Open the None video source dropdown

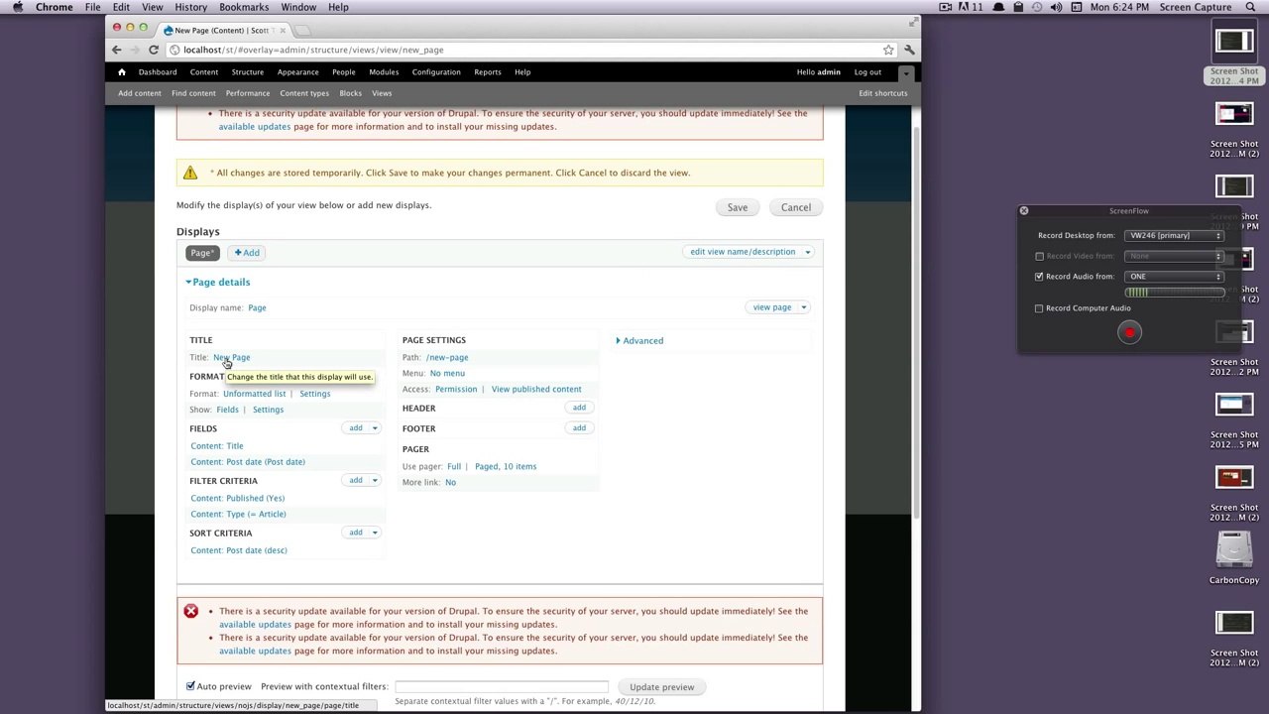1174,256
